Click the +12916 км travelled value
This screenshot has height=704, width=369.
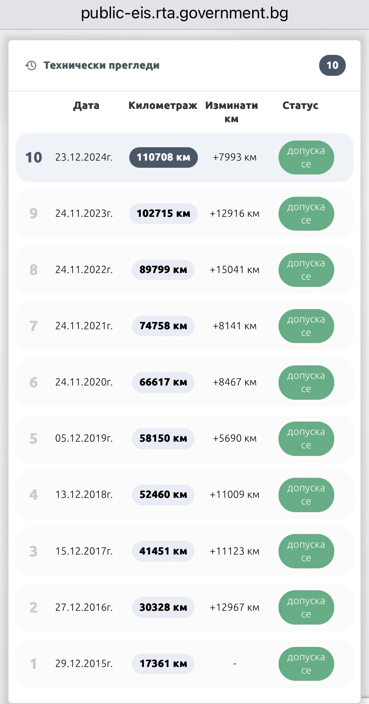pyautogui.click(x=234, y=214)
